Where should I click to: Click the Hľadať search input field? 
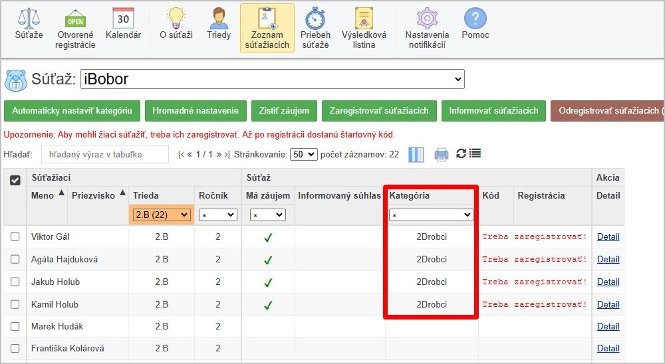105,154
